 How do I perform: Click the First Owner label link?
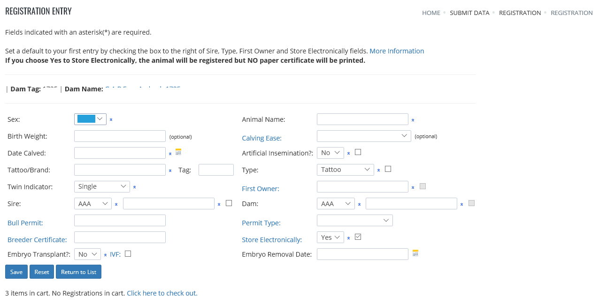coord(261,189)
